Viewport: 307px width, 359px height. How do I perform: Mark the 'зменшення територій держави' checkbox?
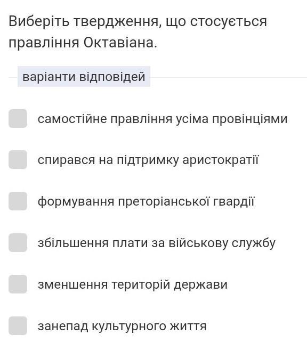click(x=18, y=284)
